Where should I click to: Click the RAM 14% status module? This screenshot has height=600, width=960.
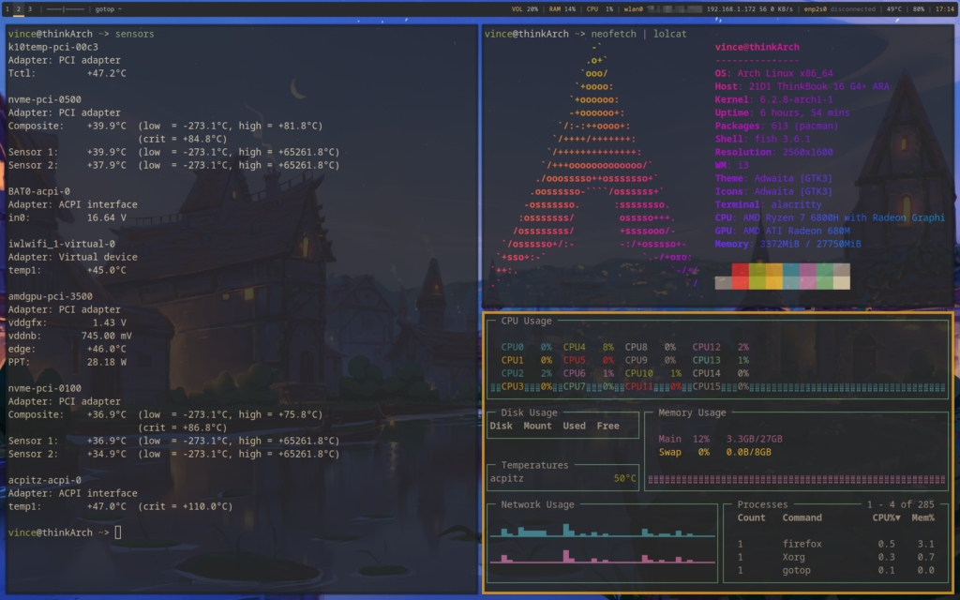562,8
